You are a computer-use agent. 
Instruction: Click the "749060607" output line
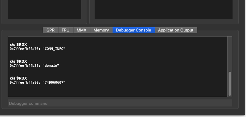[37, 82]
